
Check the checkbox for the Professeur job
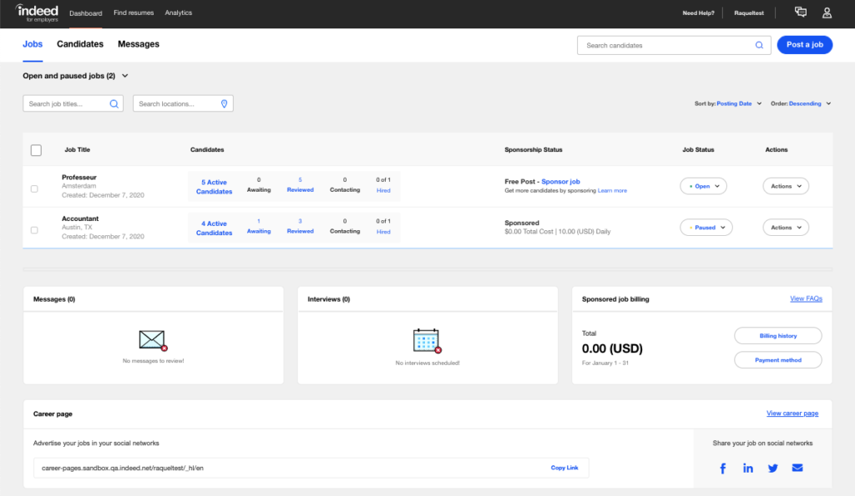coord(34,188)
